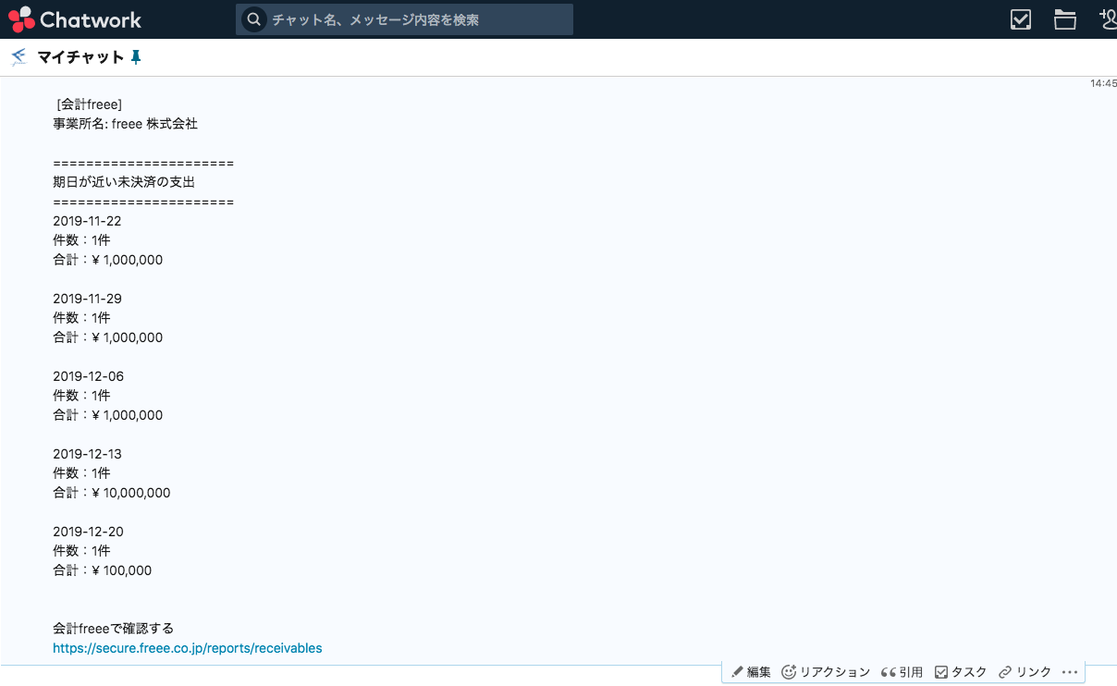The height and width of the screenshot is (686, 1117).
Task: Create a タスク from this message
Action: click(x=961, y=672)
